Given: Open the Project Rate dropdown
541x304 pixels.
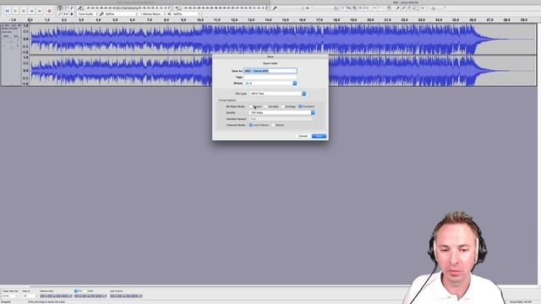Looking at the screenshot, I should [x=11, y=296].
